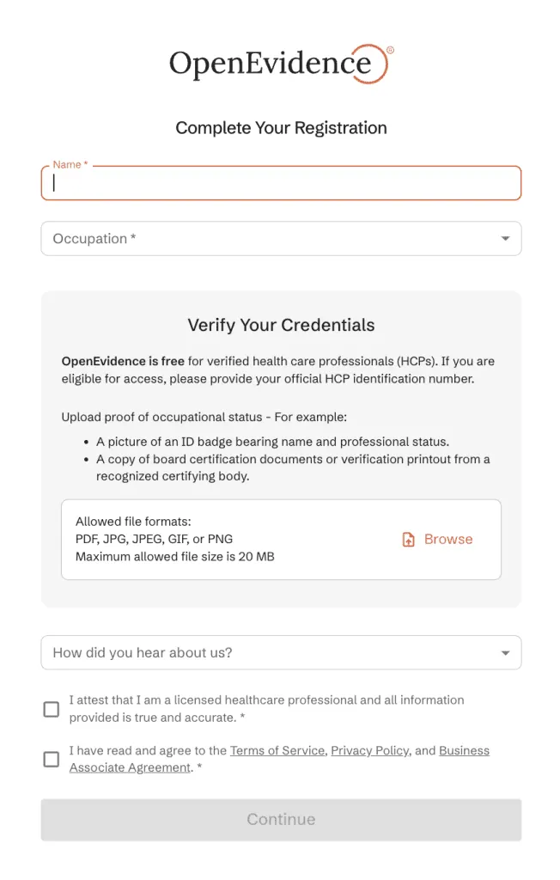
Task: Click the Occupation dropdown arrow
Action: 505,239
